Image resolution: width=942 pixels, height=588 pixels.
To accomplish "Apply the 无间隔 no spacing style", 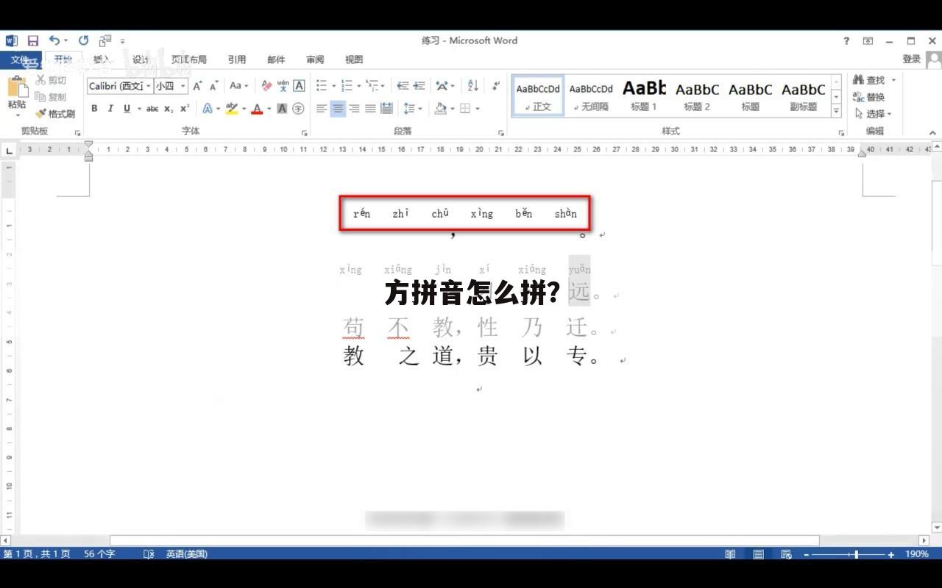I will [x=591, y=96].
